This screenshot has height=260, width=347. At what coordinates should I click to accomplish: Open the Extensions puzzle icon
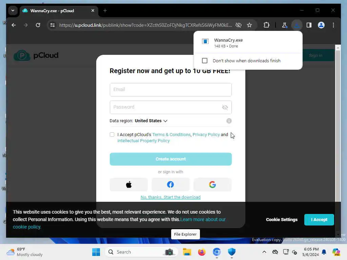pos(266,25)
